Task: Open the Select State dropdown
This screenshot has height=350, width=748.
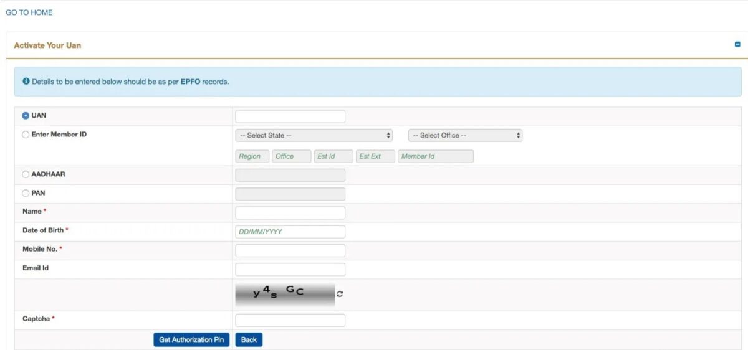Action: coord(314,135)
